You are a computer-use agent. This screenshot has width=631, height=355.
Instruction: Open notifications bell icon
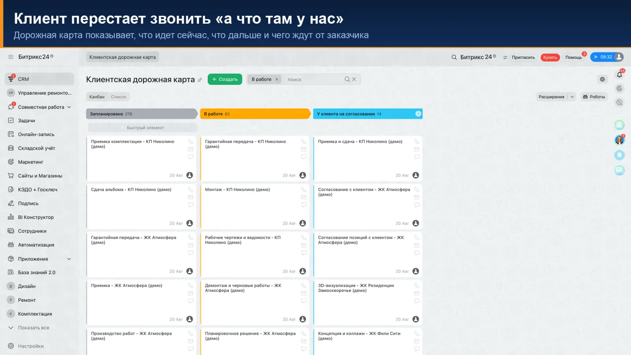tap(620, 75)
